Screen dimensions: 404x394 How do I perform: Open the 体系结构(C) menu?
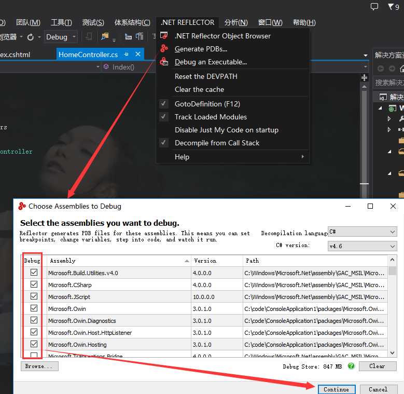click(x=132, y=22)
